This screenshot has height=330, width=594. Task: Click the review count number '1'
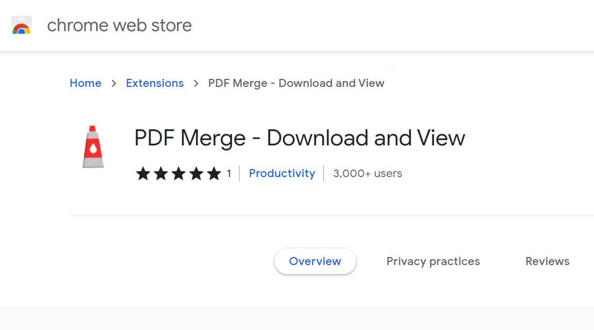229,173
